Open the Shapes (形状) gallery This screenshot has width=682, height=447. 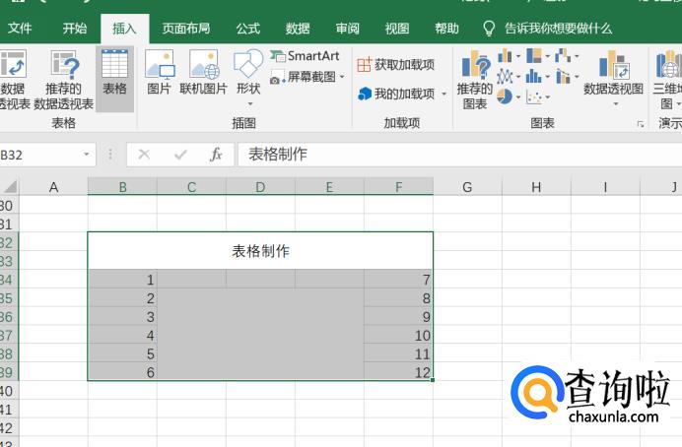click(248, 78)
